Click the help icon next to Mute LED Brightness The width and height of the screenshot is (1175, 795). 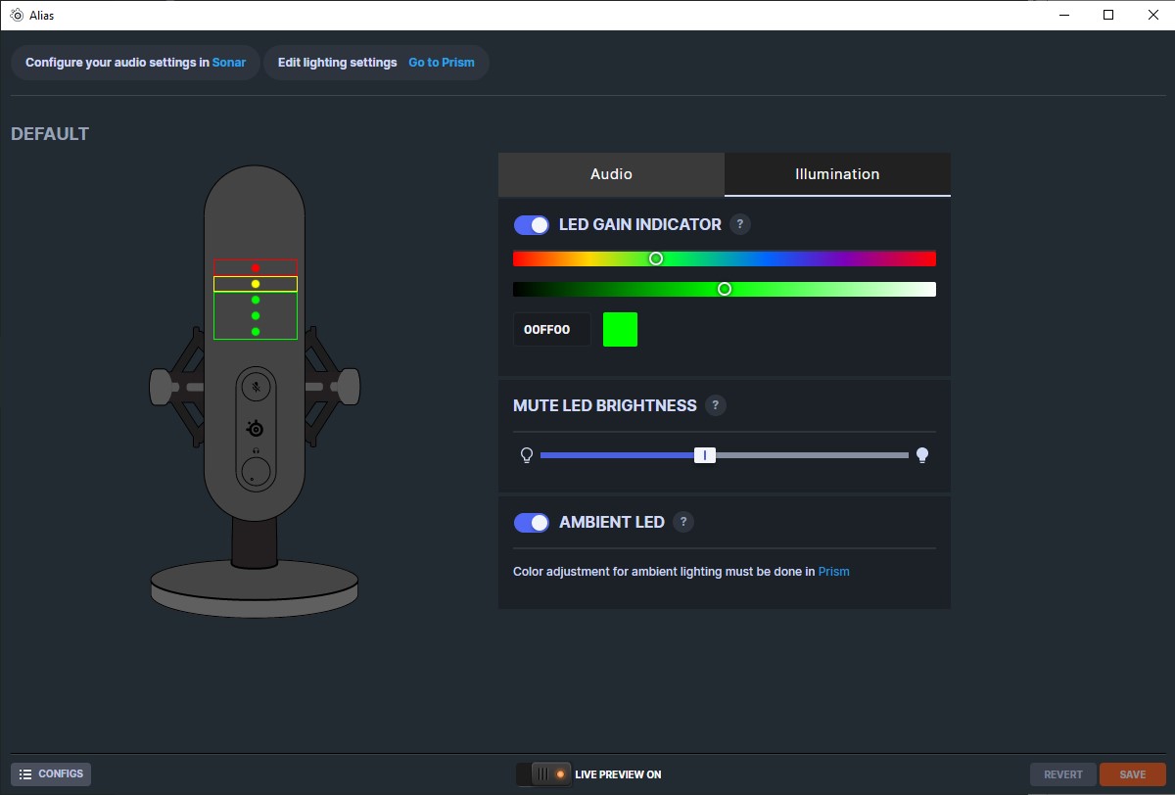pos(716,405)
